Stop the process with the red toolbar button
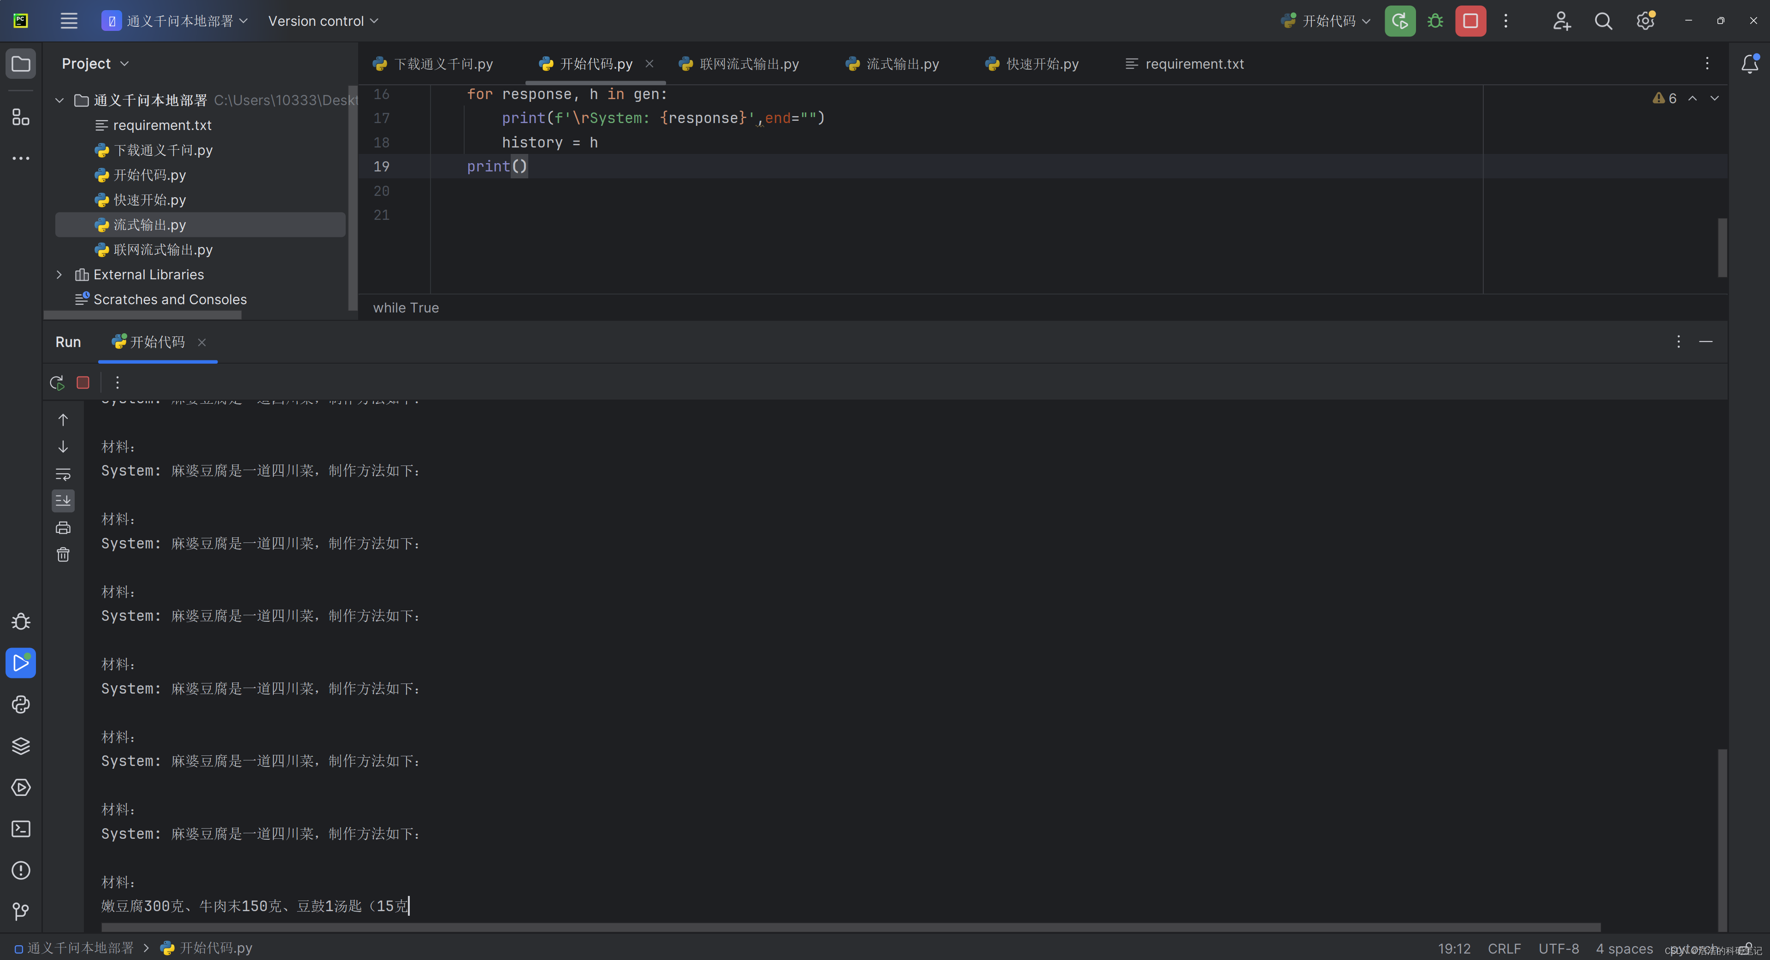Screen dimensions: 1770x960 click(x=1470, y=21)
